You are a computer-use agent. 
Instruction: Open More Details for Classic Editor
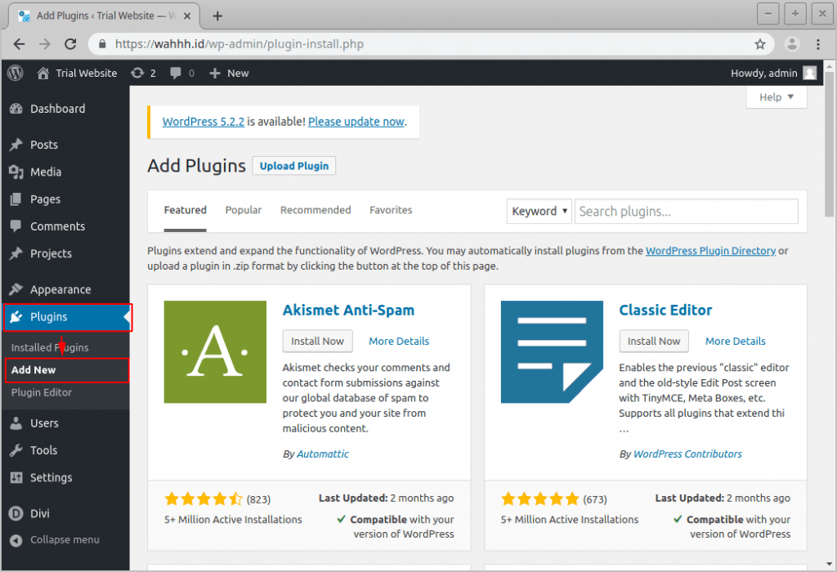click(736, 342)
